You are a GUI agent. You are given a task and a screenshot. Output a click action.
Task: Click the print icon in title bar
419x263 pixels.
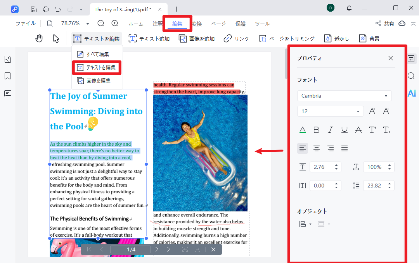46,9
